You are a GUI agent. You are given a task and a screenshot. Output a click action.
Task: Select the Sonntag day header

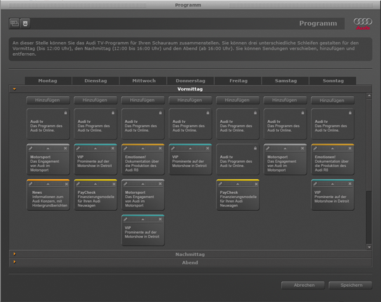tap(333, 80)
